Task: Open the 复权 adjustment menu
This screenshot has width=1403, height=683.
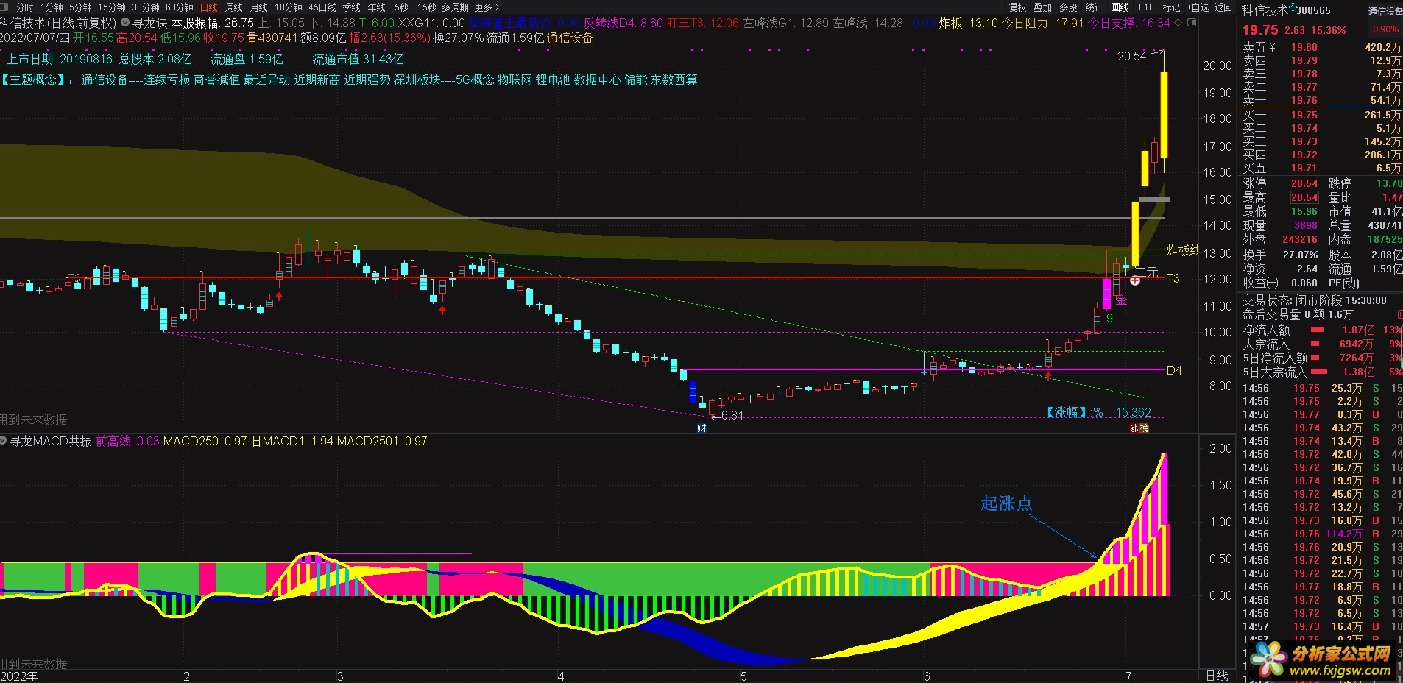Action: point(1018,7)
